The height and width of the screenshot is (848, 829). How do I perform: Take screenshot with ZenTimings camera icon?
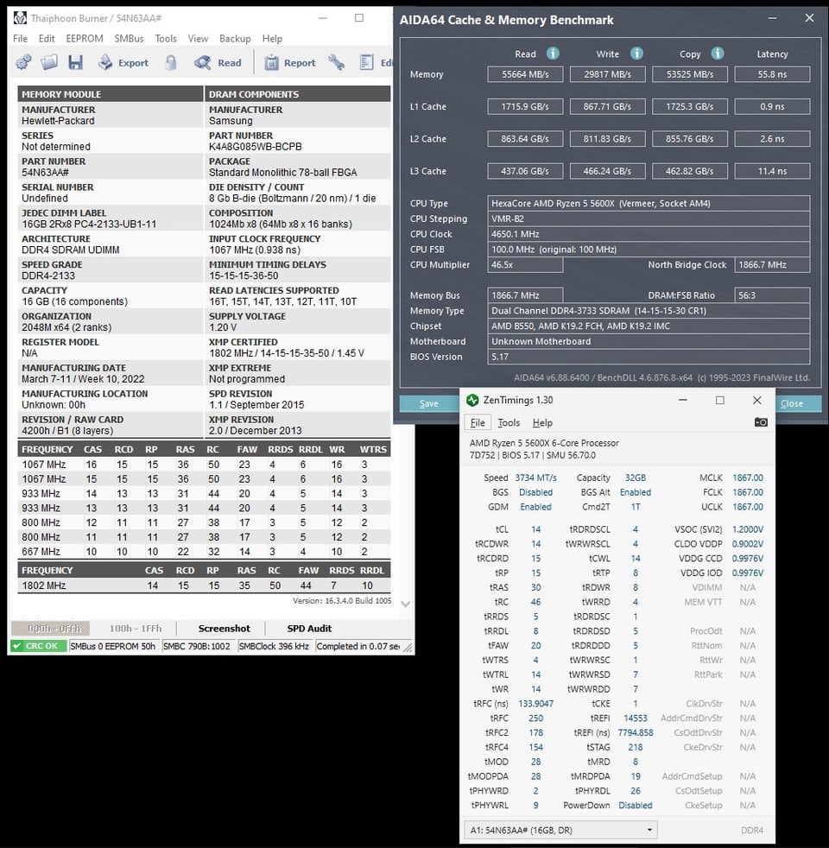pos(761,421)
